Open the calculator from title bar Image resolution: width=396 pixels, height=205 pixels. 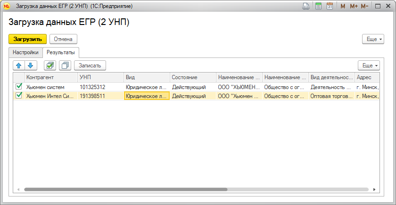click(318, 6)
